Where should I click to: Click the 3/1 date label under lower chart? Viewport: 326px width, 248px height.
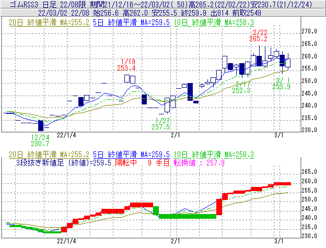[x=279, y=241]
